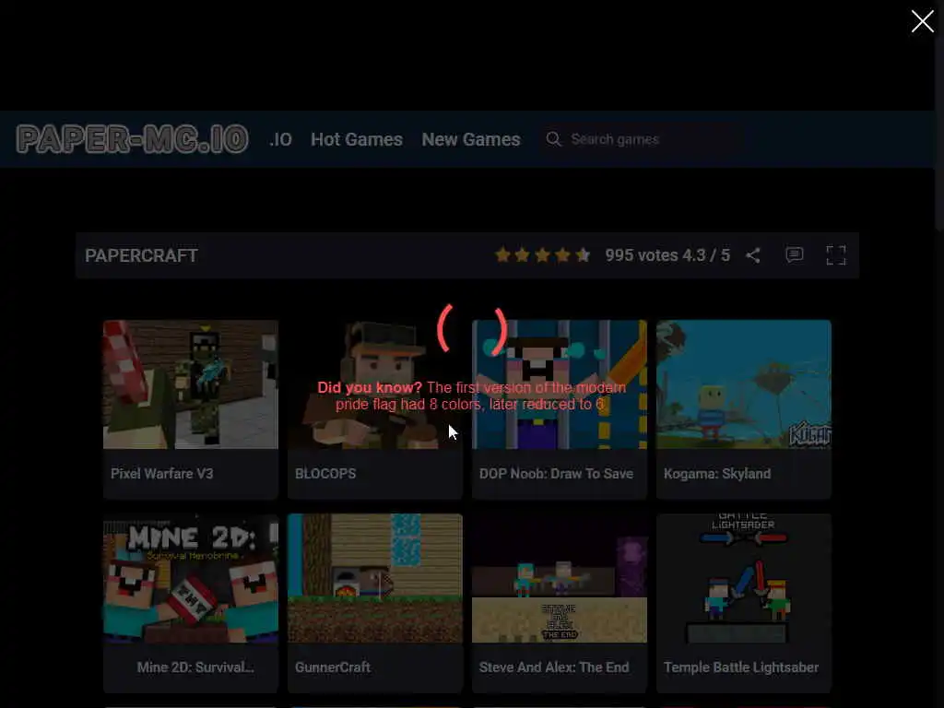
Task: Open the New Games menu
Action: (471, 139)
